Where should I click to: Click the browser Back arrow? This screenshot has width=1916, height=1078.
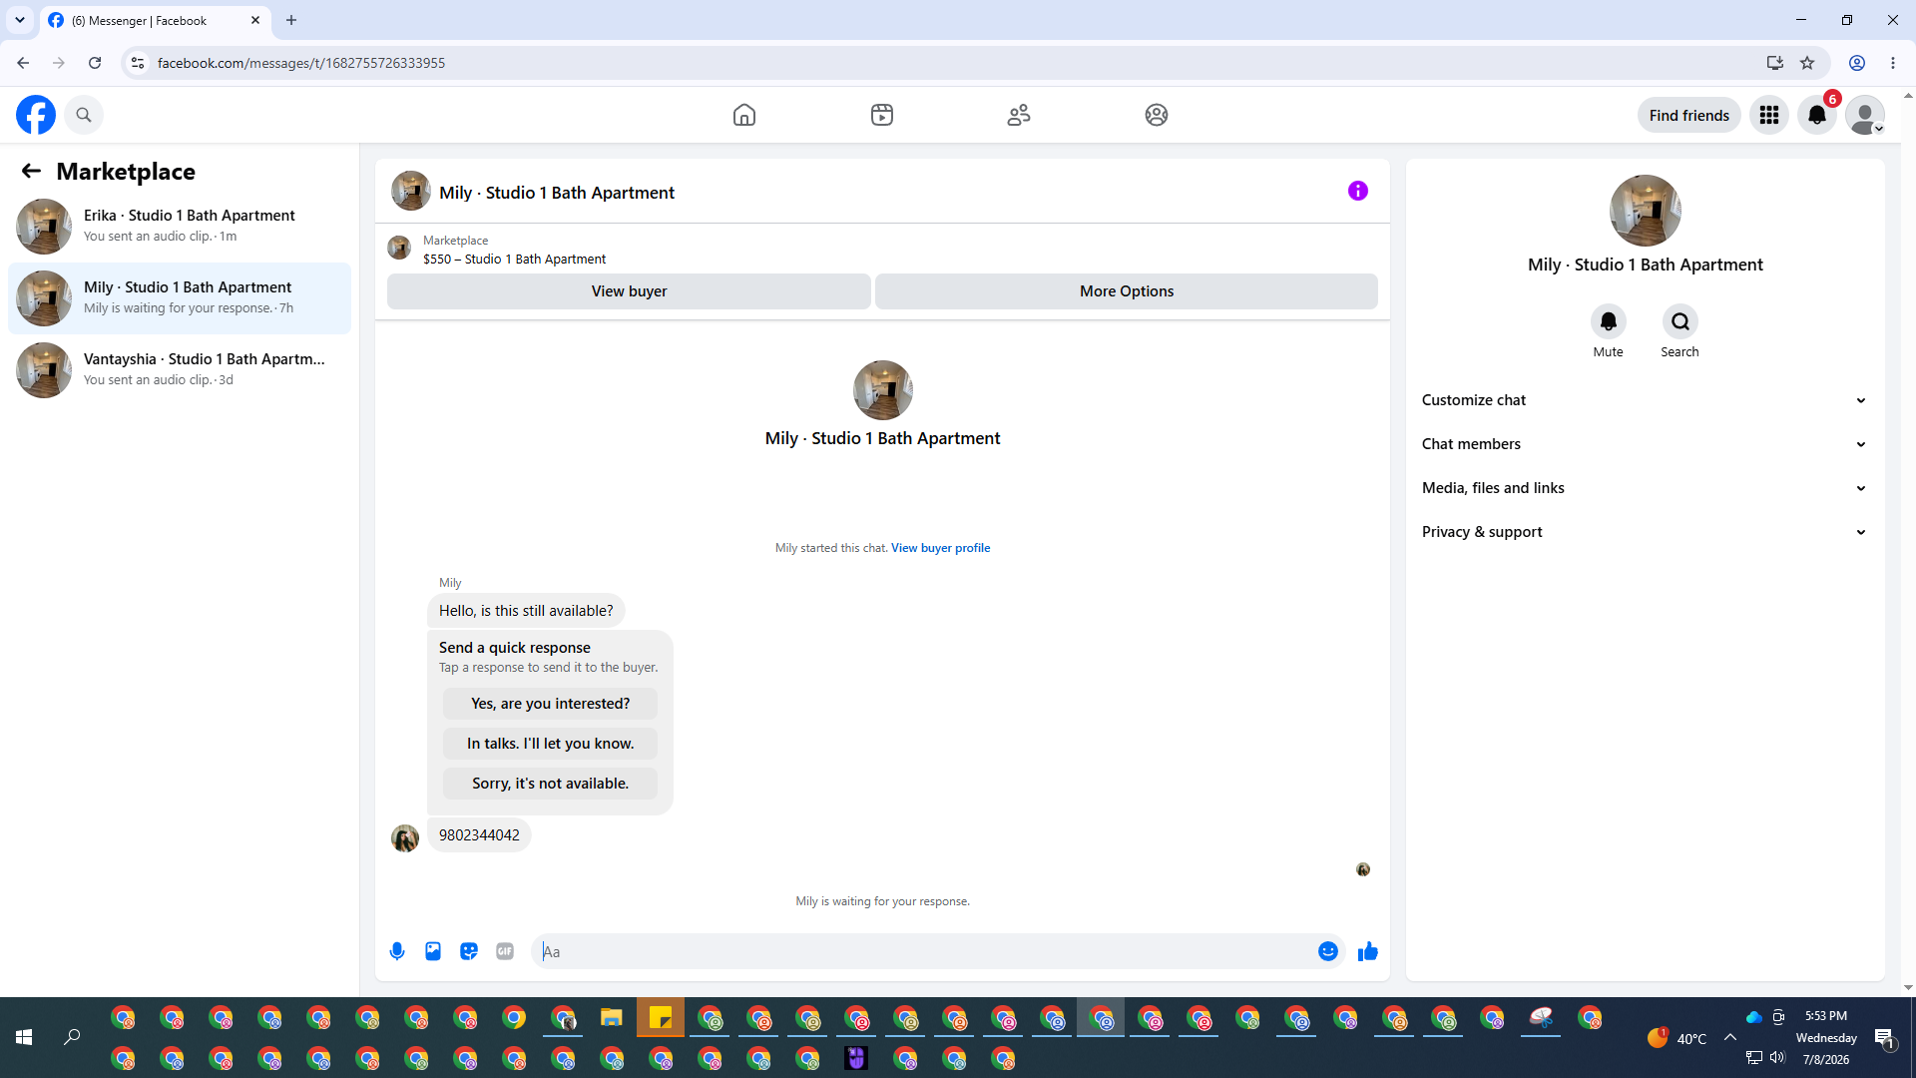[23, 63]
